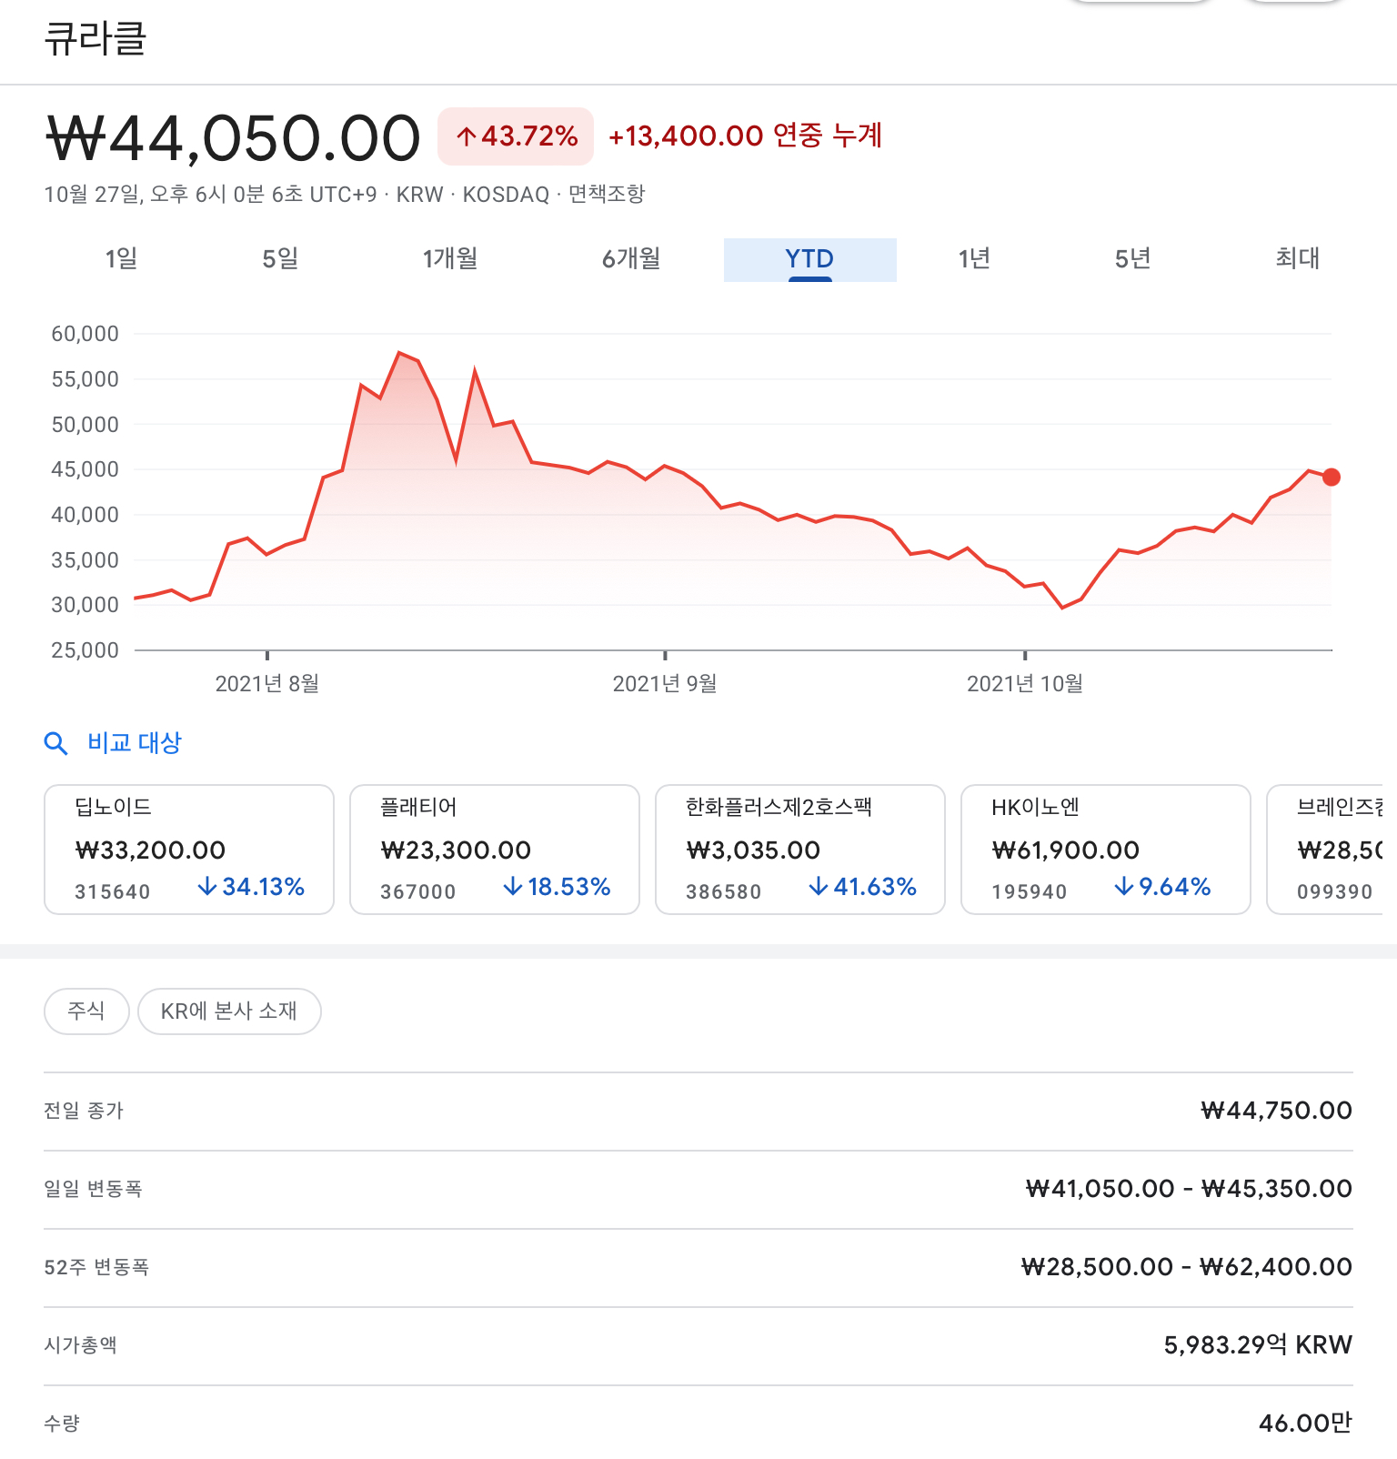Click the KR에 본사 소재 chip

coord(229,1011)
